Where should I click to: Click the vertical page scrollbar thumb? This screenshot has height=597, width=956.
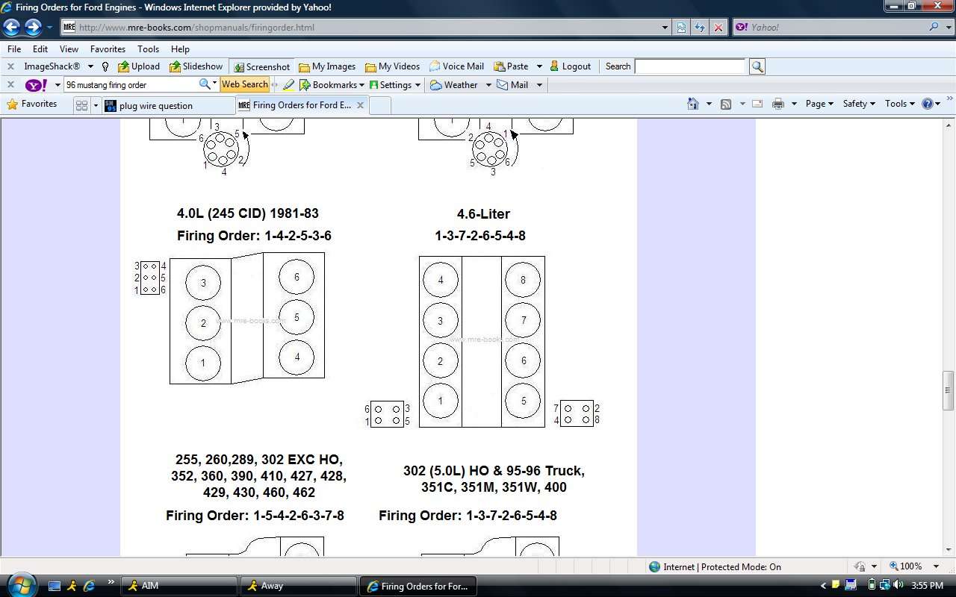[x=949, y=390]
